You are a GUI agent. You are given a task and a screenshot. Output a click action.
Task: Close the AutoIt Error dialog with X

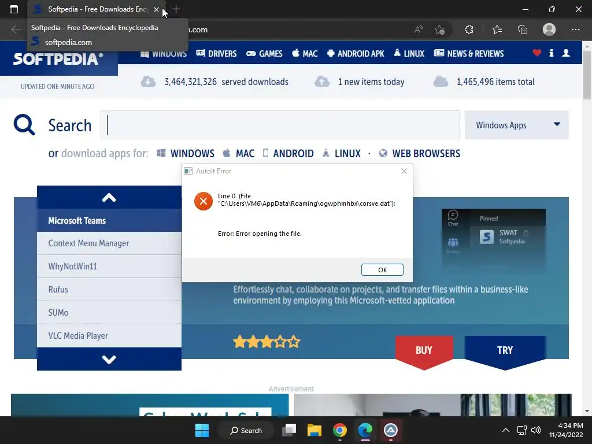pos(404,171)
